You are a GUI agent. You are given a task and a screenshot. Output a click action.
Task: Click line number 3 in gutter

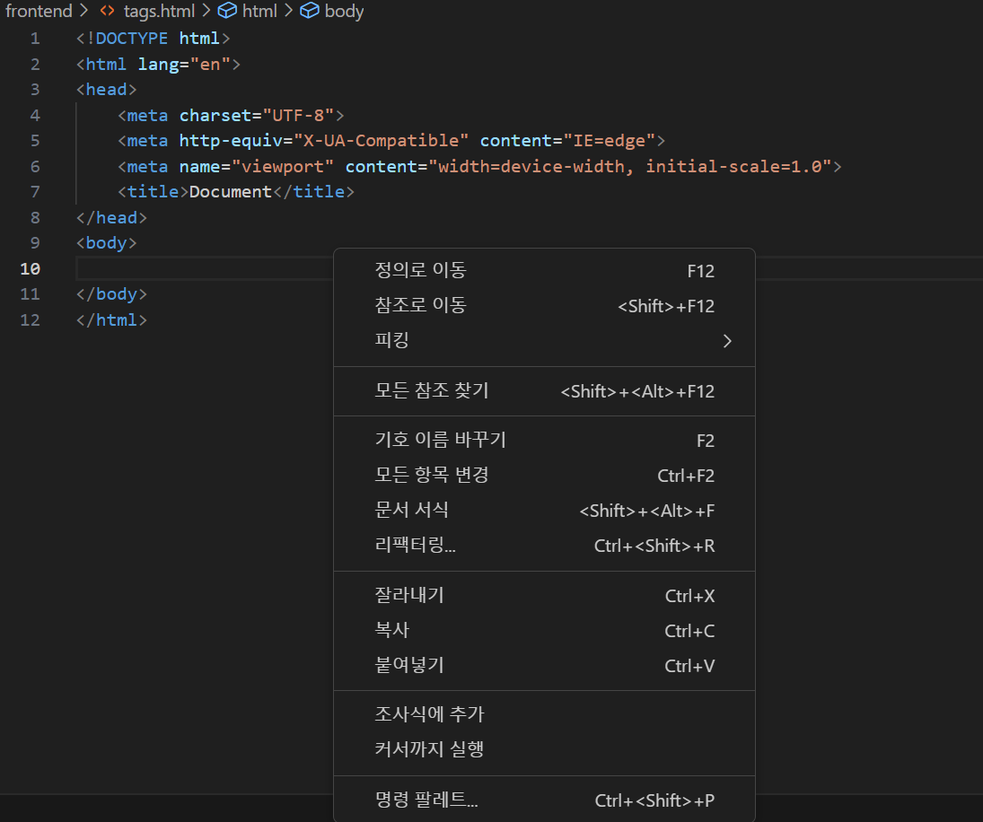point(35,90)
